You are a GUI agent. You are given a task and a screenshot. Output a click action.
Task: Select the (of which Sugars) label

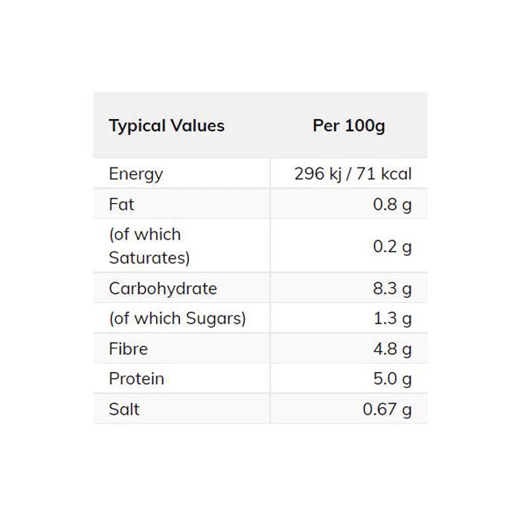177,319
